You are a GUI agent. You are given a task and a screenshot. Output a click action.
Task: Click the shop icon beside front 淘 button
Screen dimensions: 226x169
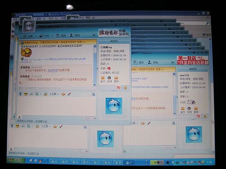125,88
